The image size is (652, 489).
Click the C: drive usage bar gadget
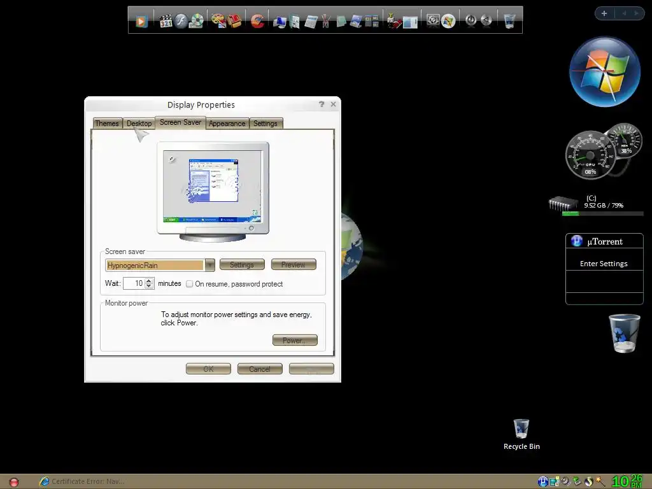[x=602, y=214]
